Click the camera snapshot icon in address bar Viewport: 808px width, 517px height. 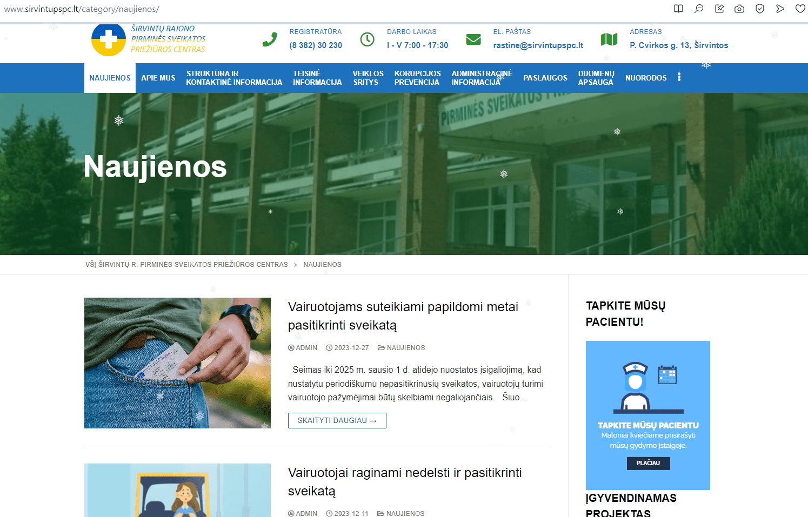739,9
